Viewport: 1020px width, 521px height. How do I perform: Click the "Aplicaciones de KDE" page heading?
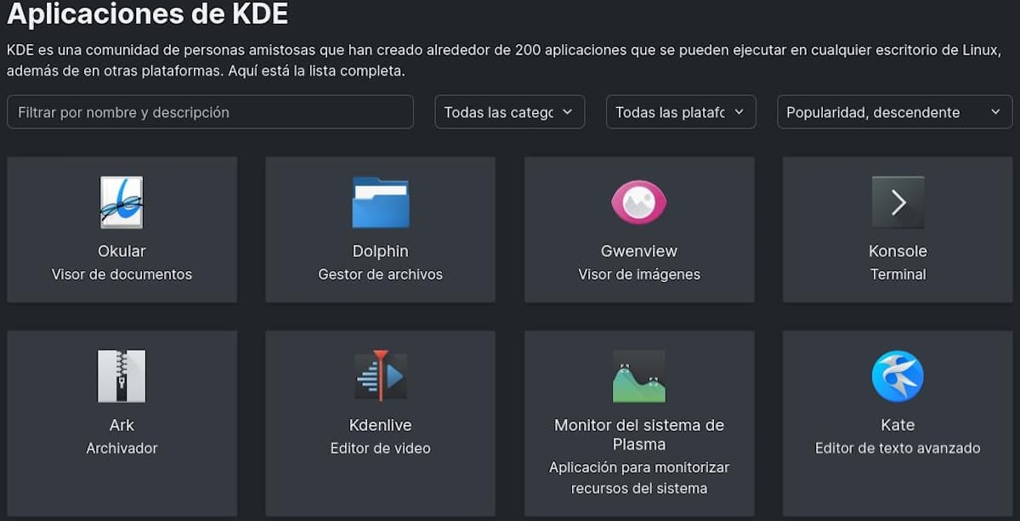[148, 14]
